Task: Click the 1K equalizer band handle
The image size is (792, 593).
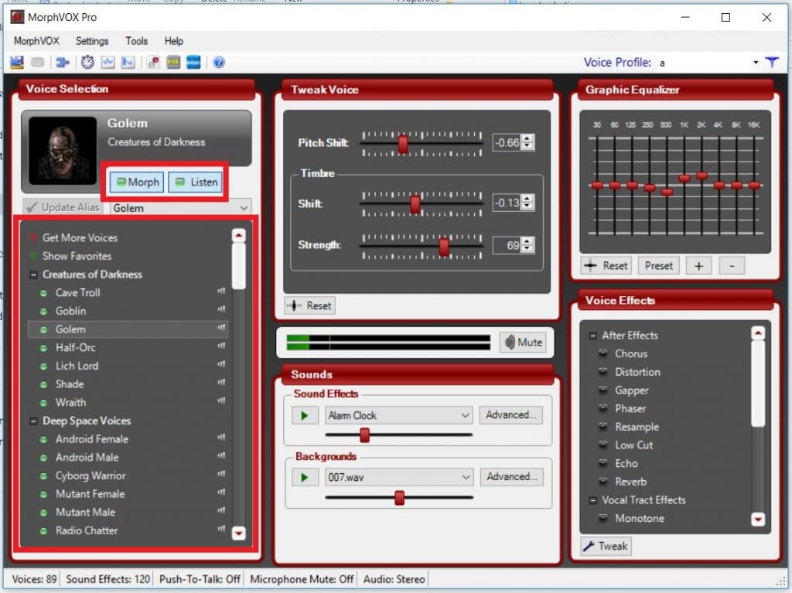Action: point(684,178)
